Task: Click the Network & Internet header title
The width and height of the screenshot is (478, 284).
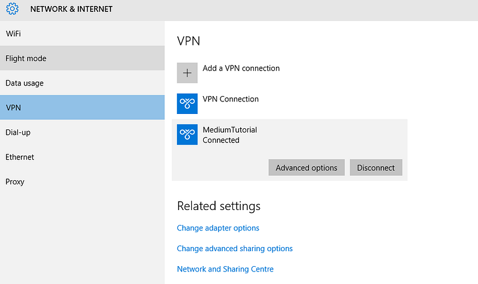Action: [x=71, y=10]
